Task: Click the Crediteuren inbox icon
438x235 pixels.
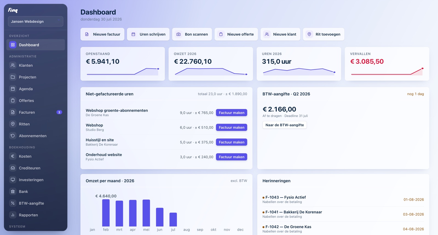Action: pos(13,168)
